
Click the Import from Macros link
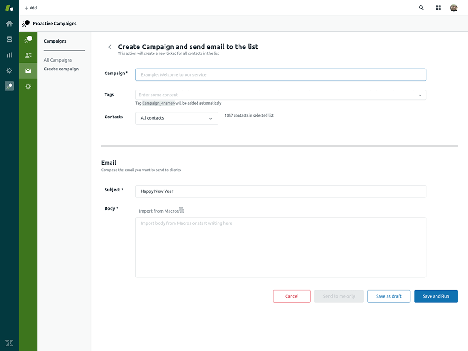(x=159, y=211)
